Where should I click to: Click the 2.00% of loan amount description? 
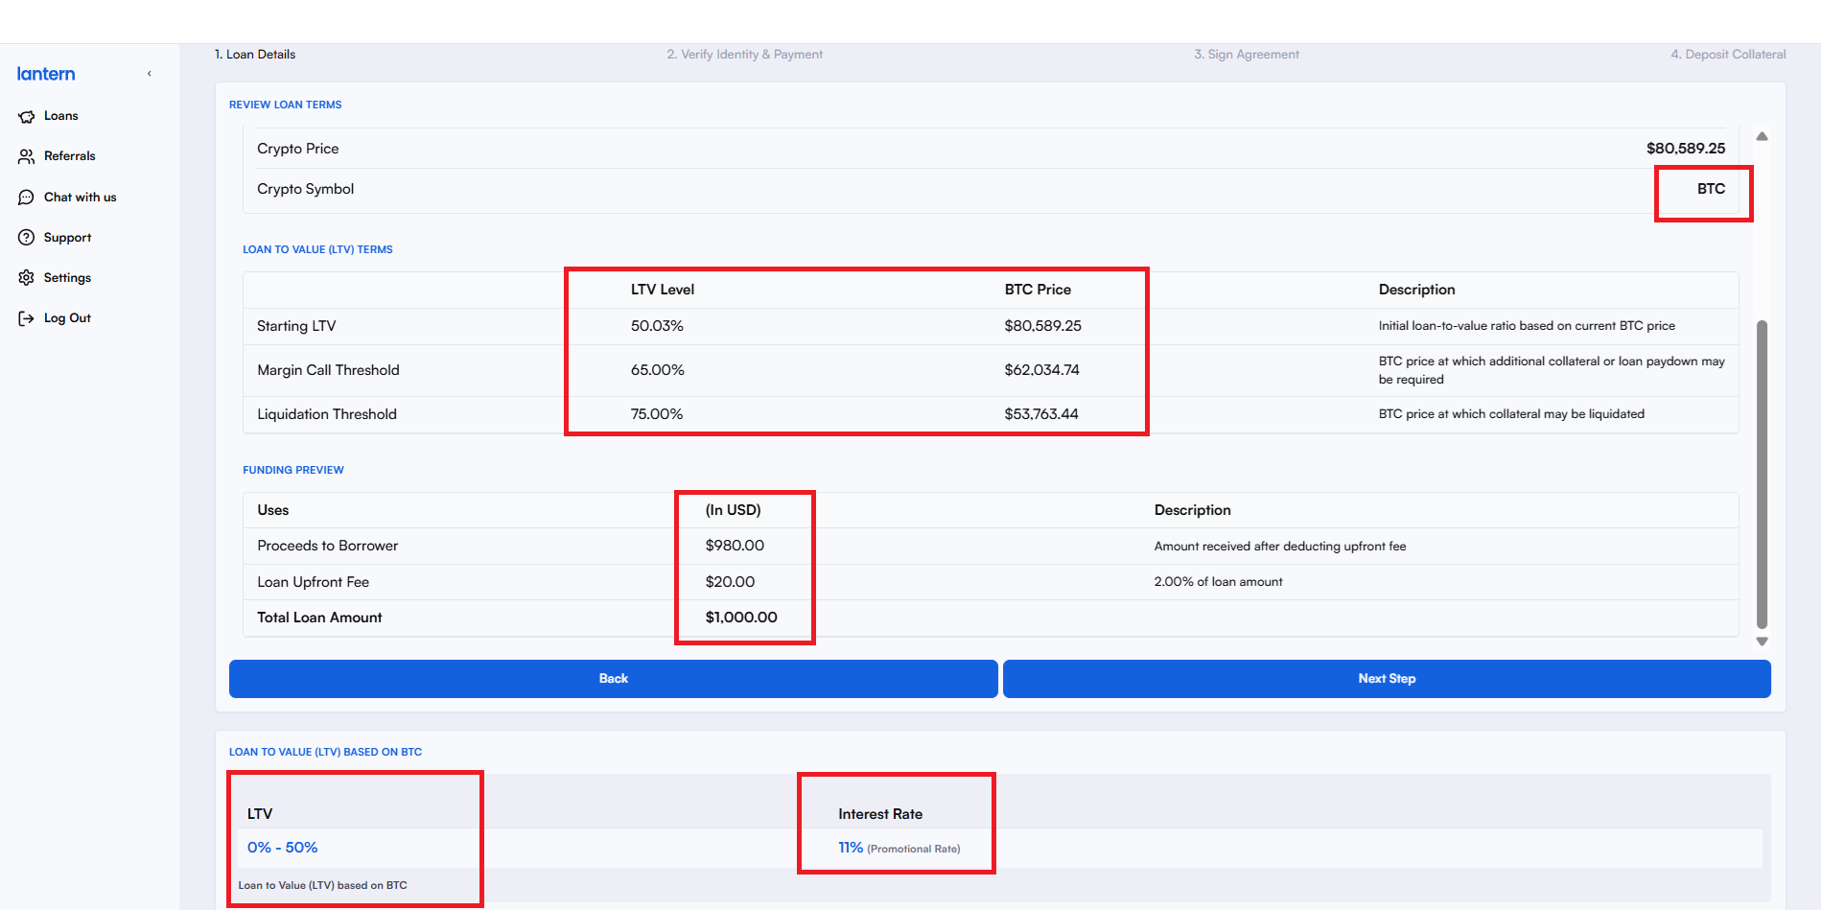point(1218,582)
